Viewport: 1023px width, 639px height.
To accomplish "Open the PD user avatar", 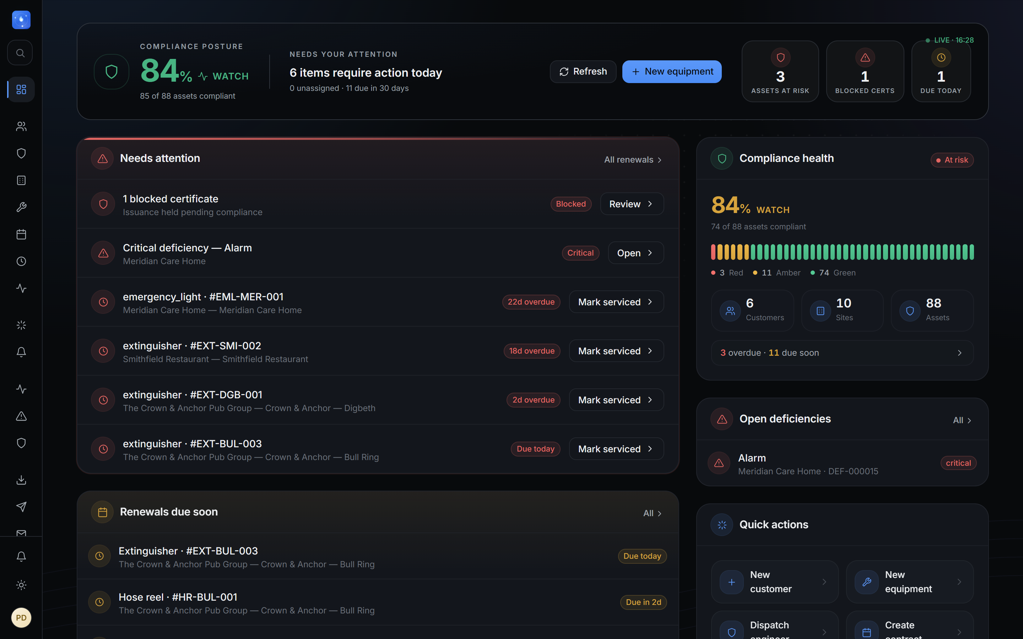I will tap(21, 618).
